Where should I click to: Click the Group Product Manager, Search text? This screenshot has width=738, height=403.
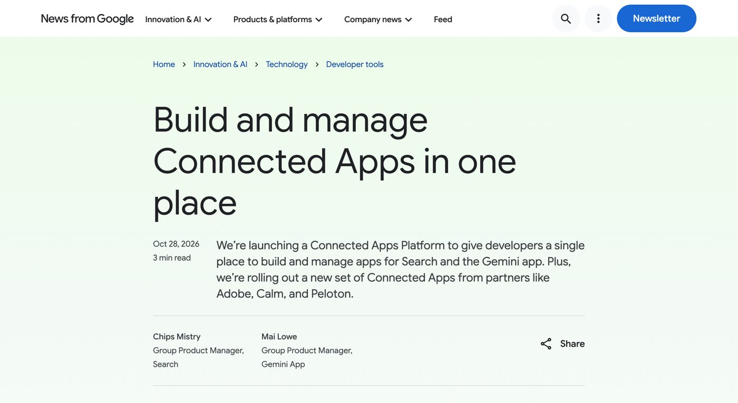coord(198,357)
